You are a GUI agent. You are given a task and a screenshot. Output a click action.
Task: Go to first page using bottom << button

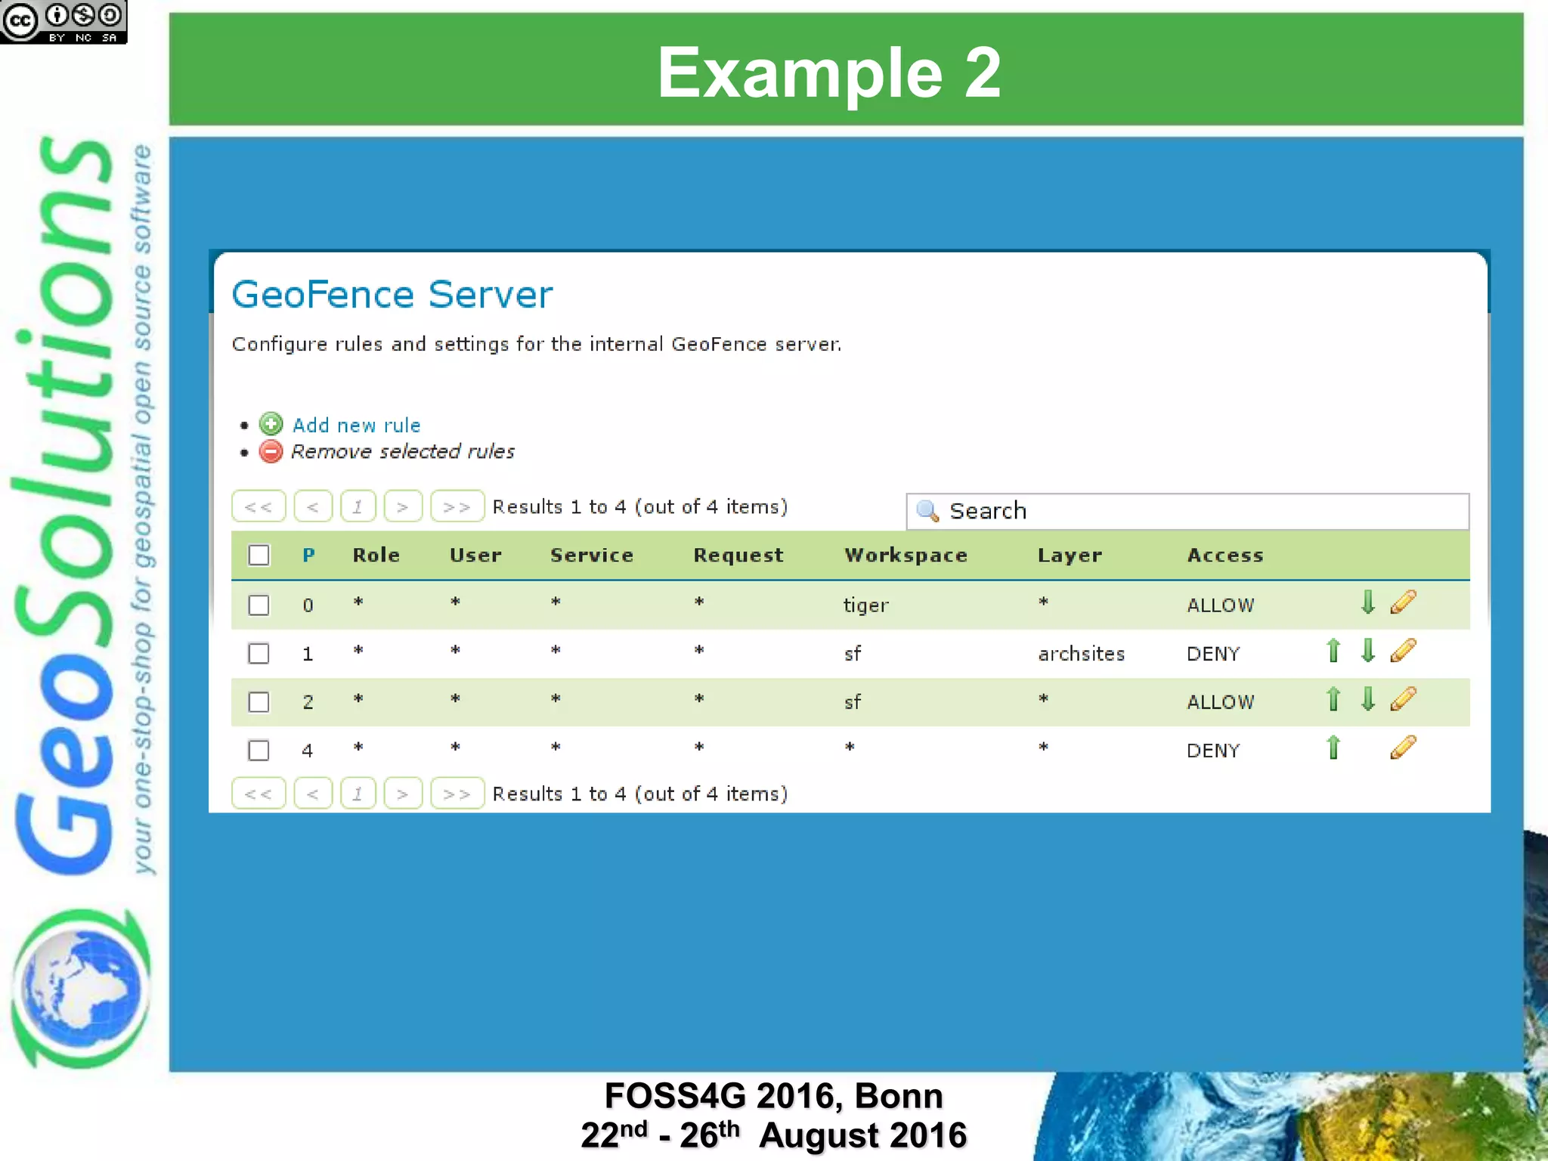click(x=259, y=794)
